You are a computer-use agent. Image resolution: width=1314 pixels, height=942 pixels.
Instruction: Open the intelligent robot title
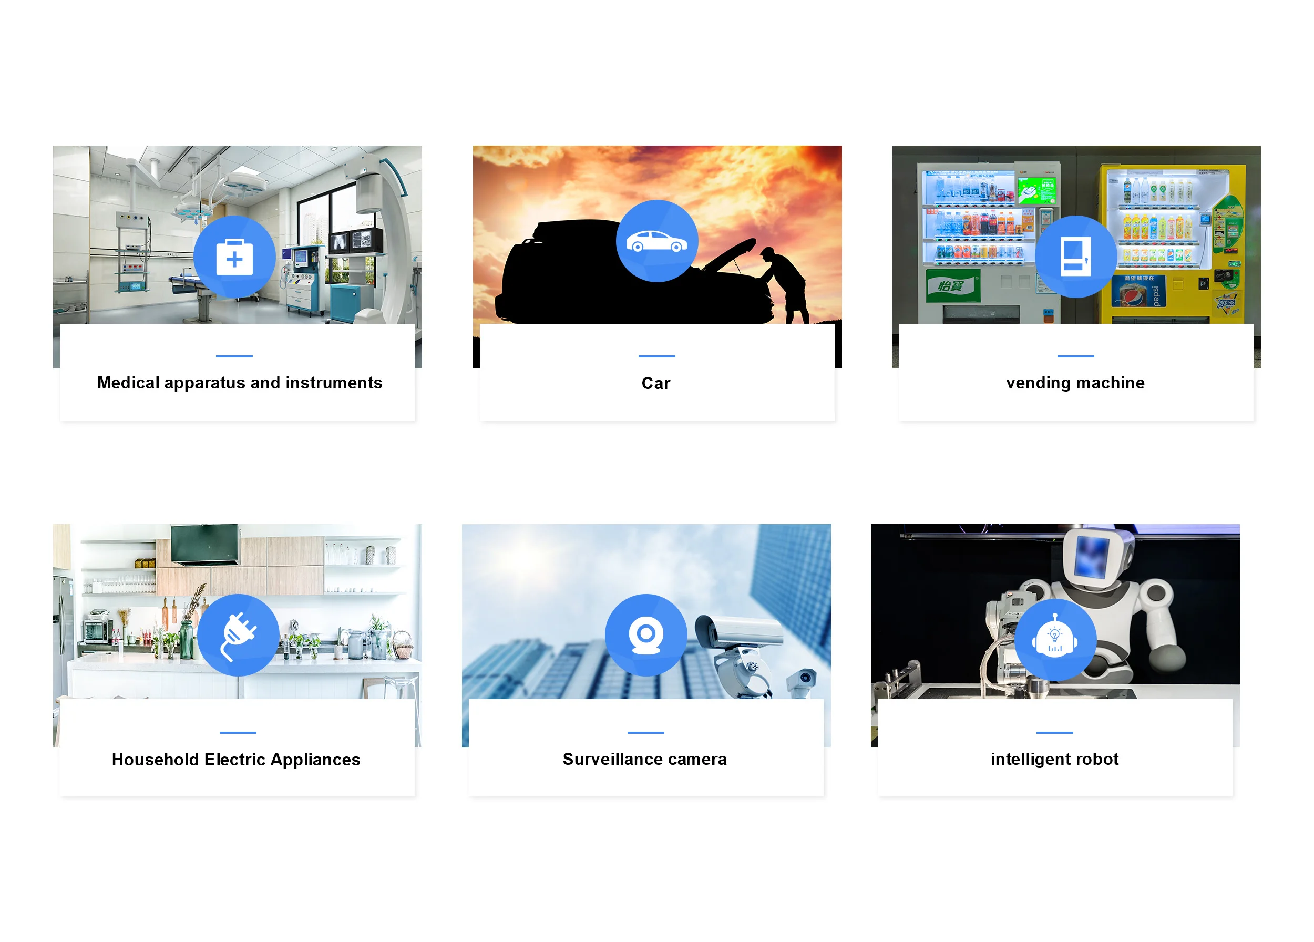coord(1054,759)
